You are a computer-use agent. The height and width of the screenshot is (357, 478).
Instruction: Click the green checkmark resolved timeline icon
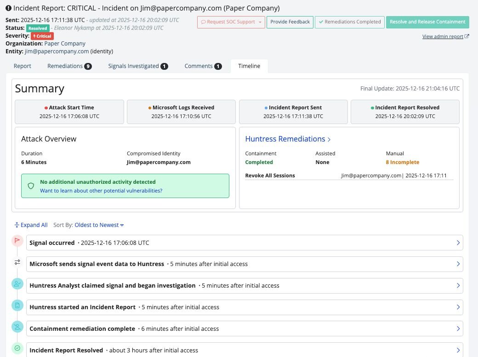click(17, 348)
